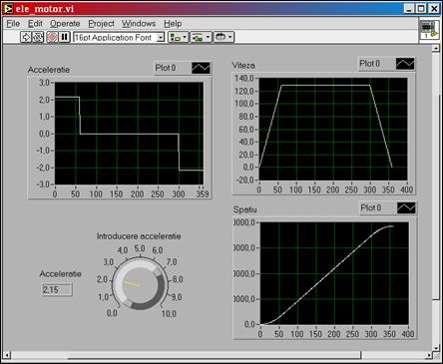The height and width of the screenshot is (364, 443).
Task: Click the horizontal scrollbar left arrow
Action: click(6, 355)
